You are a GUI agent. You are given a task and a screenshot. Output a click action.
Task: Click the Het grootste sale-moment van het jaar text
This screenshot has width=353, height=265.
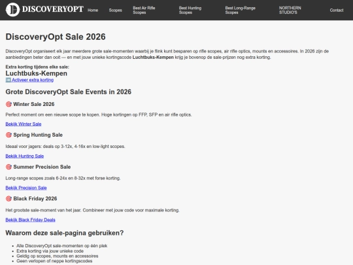pos(93,210)
